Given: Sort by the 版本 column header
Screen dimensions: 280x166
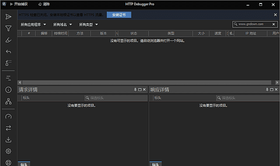Looking at the screenshot, I should [103, 33].
